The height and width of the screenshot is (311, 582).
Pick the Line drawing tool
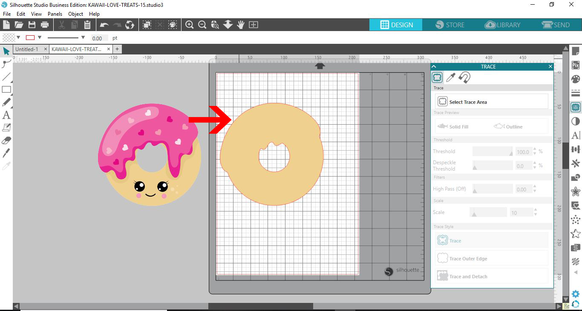point(6,77)
